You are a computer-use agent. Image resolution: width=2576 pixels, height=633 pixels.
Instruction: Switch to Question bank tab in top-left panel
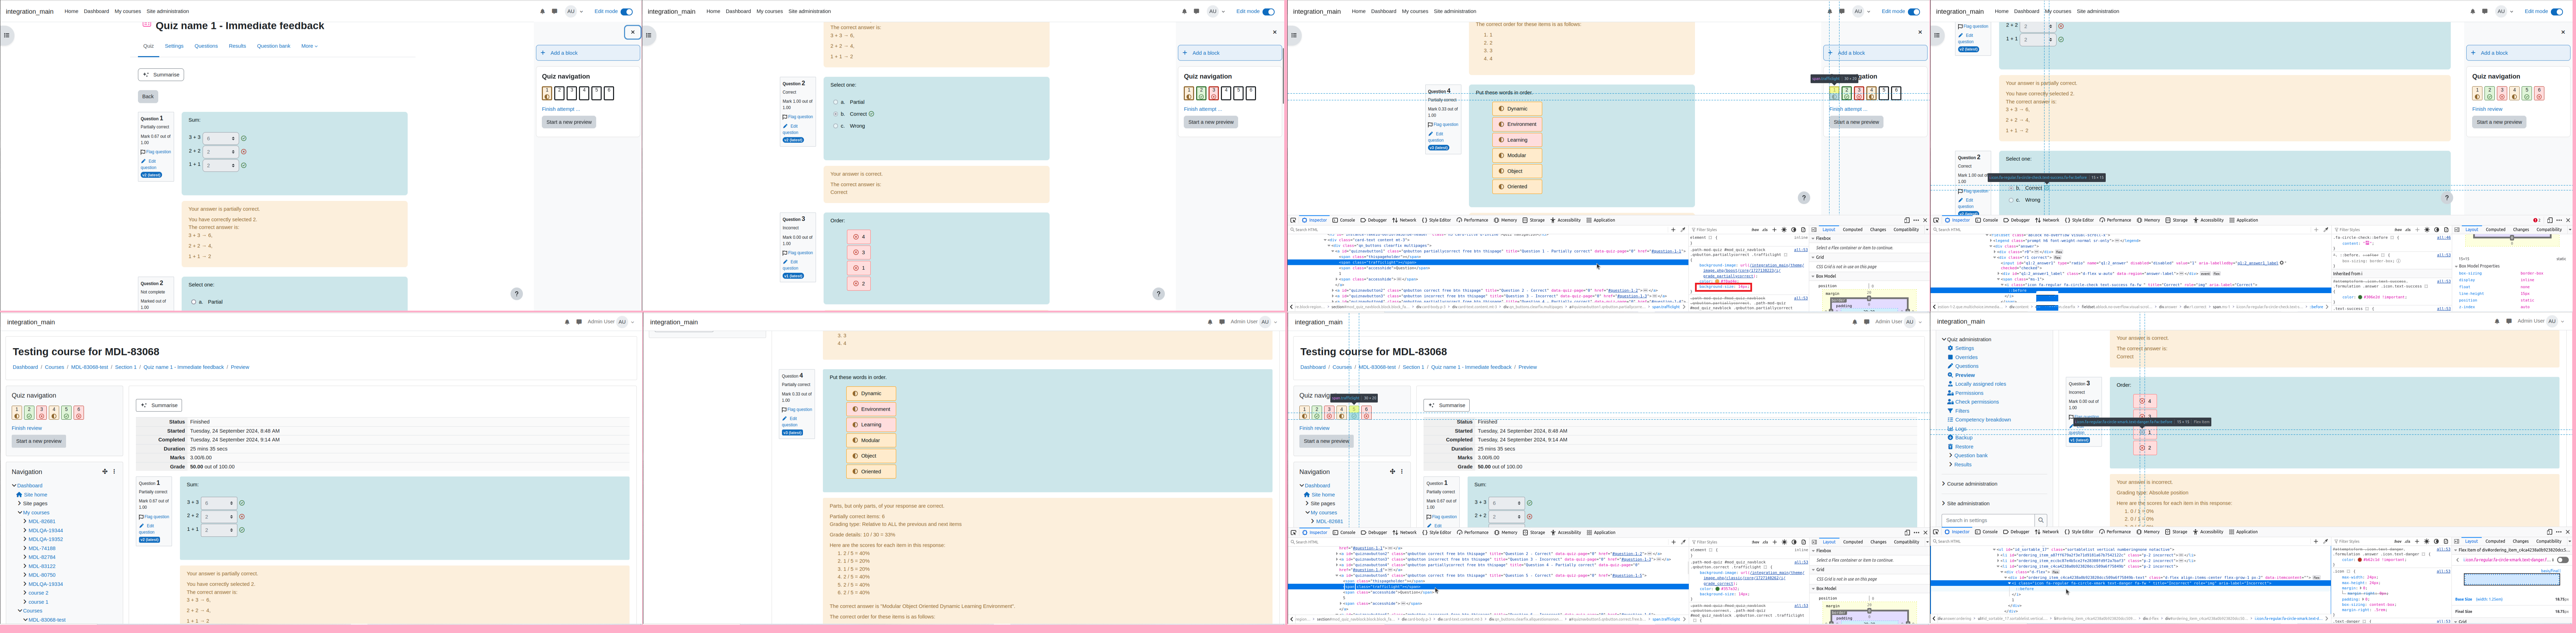pos(274,46)
